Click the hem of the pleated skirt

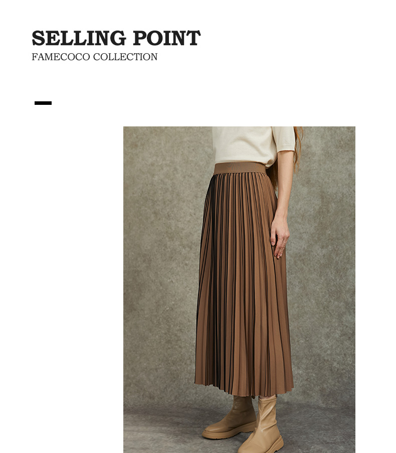[x=244, y=390]
